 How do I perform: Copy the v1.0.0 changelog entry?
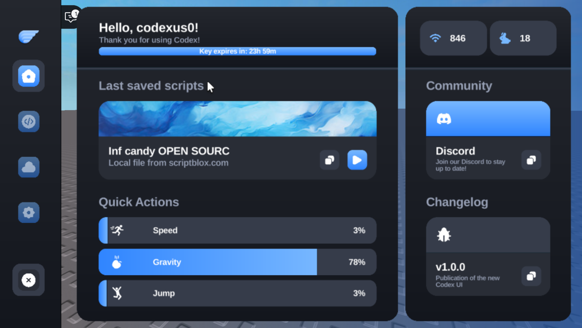531,276
